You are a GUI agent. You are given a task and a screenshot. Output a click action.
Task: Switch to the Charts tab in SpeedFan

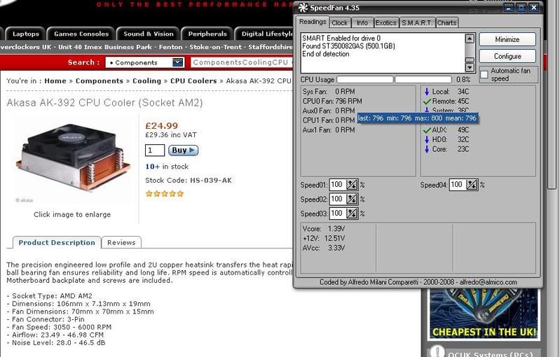click(x=446, y=23)
